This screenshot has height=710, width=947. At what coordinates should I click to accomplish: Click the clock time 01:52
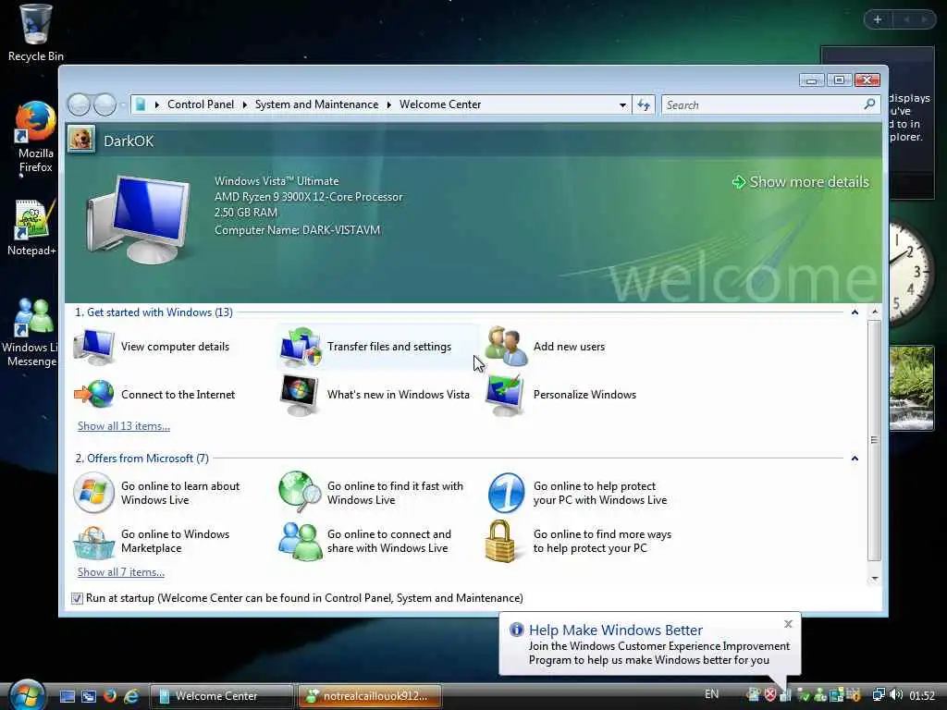[922, 695]
